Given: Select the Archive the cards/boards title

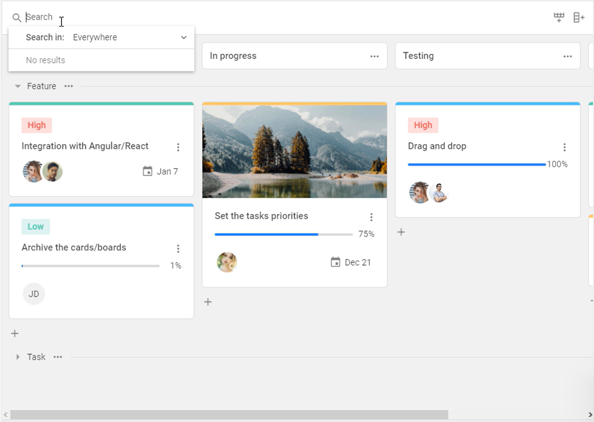Looking at the screenshot, I should click(x=74, y=247).
